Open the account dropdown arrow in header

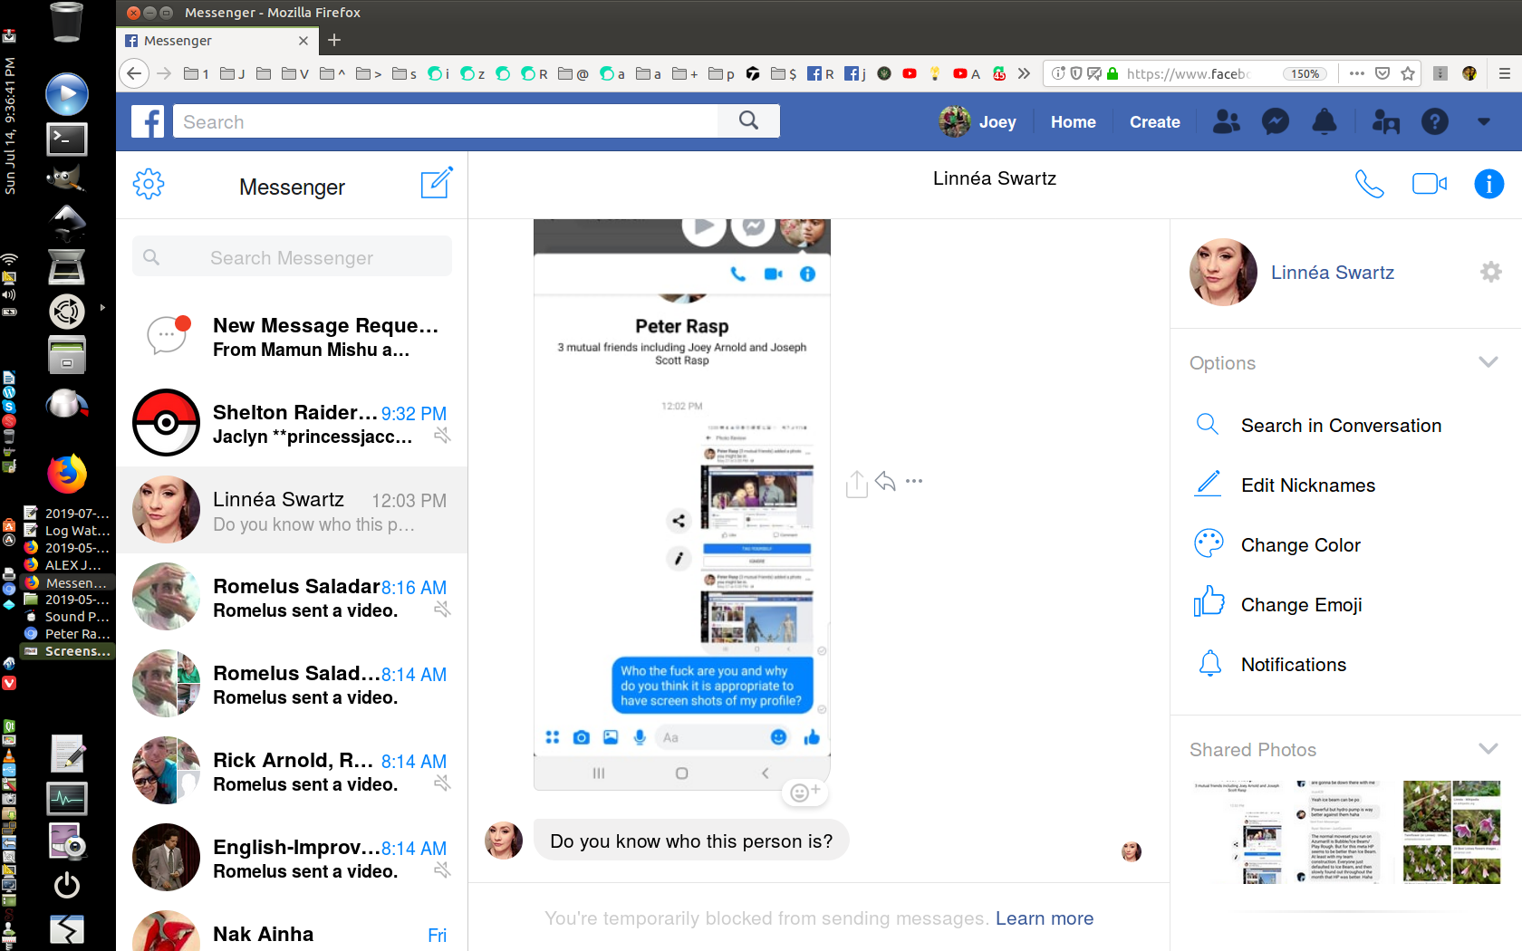(1484, 121)
